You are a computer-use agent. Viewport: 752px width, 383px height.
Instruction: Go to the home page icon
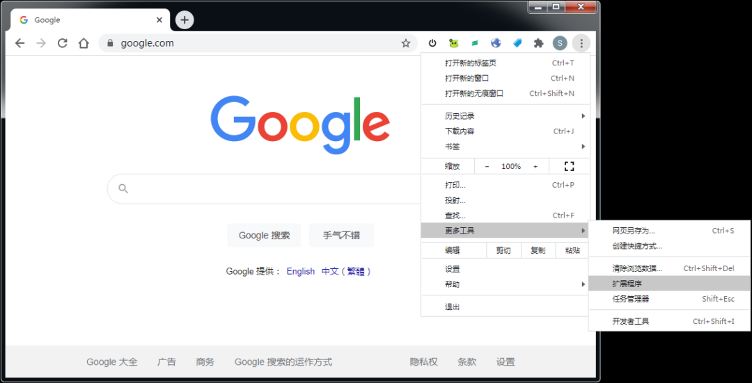(84, 44)
